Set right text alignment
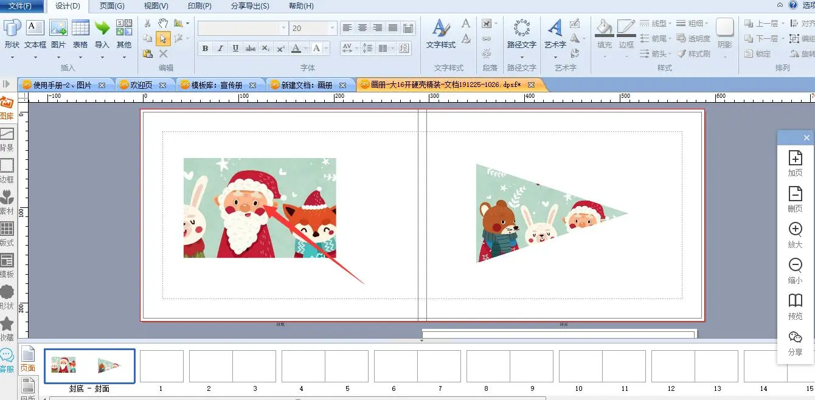 coord(378,28)
